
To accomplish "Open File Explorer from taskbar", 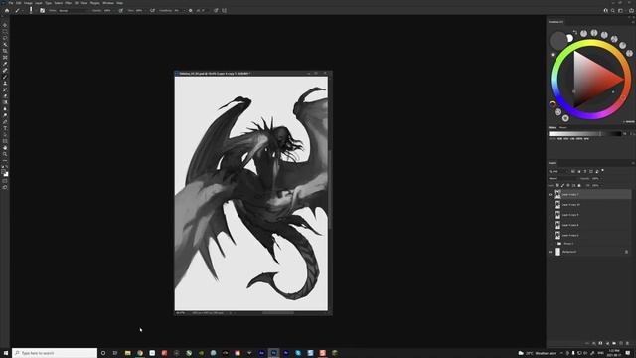I will [x=128, y=353].
